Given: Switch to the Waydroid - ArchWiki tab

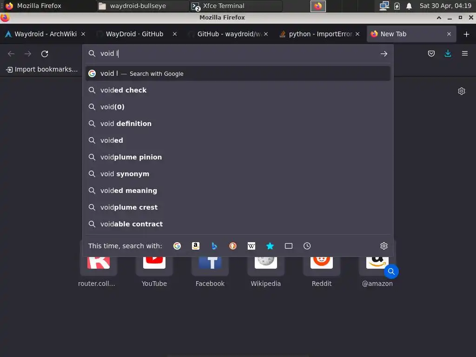Looking at the screenshot, I should pyautogui.click(x=46, y=34).
